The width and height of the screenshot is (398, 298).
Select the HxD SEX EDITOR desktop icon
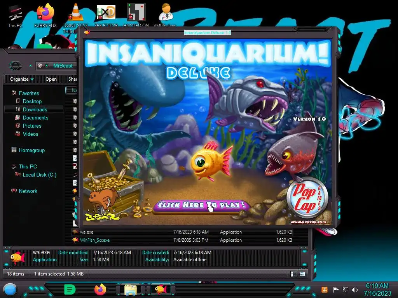tap(106, 16)
